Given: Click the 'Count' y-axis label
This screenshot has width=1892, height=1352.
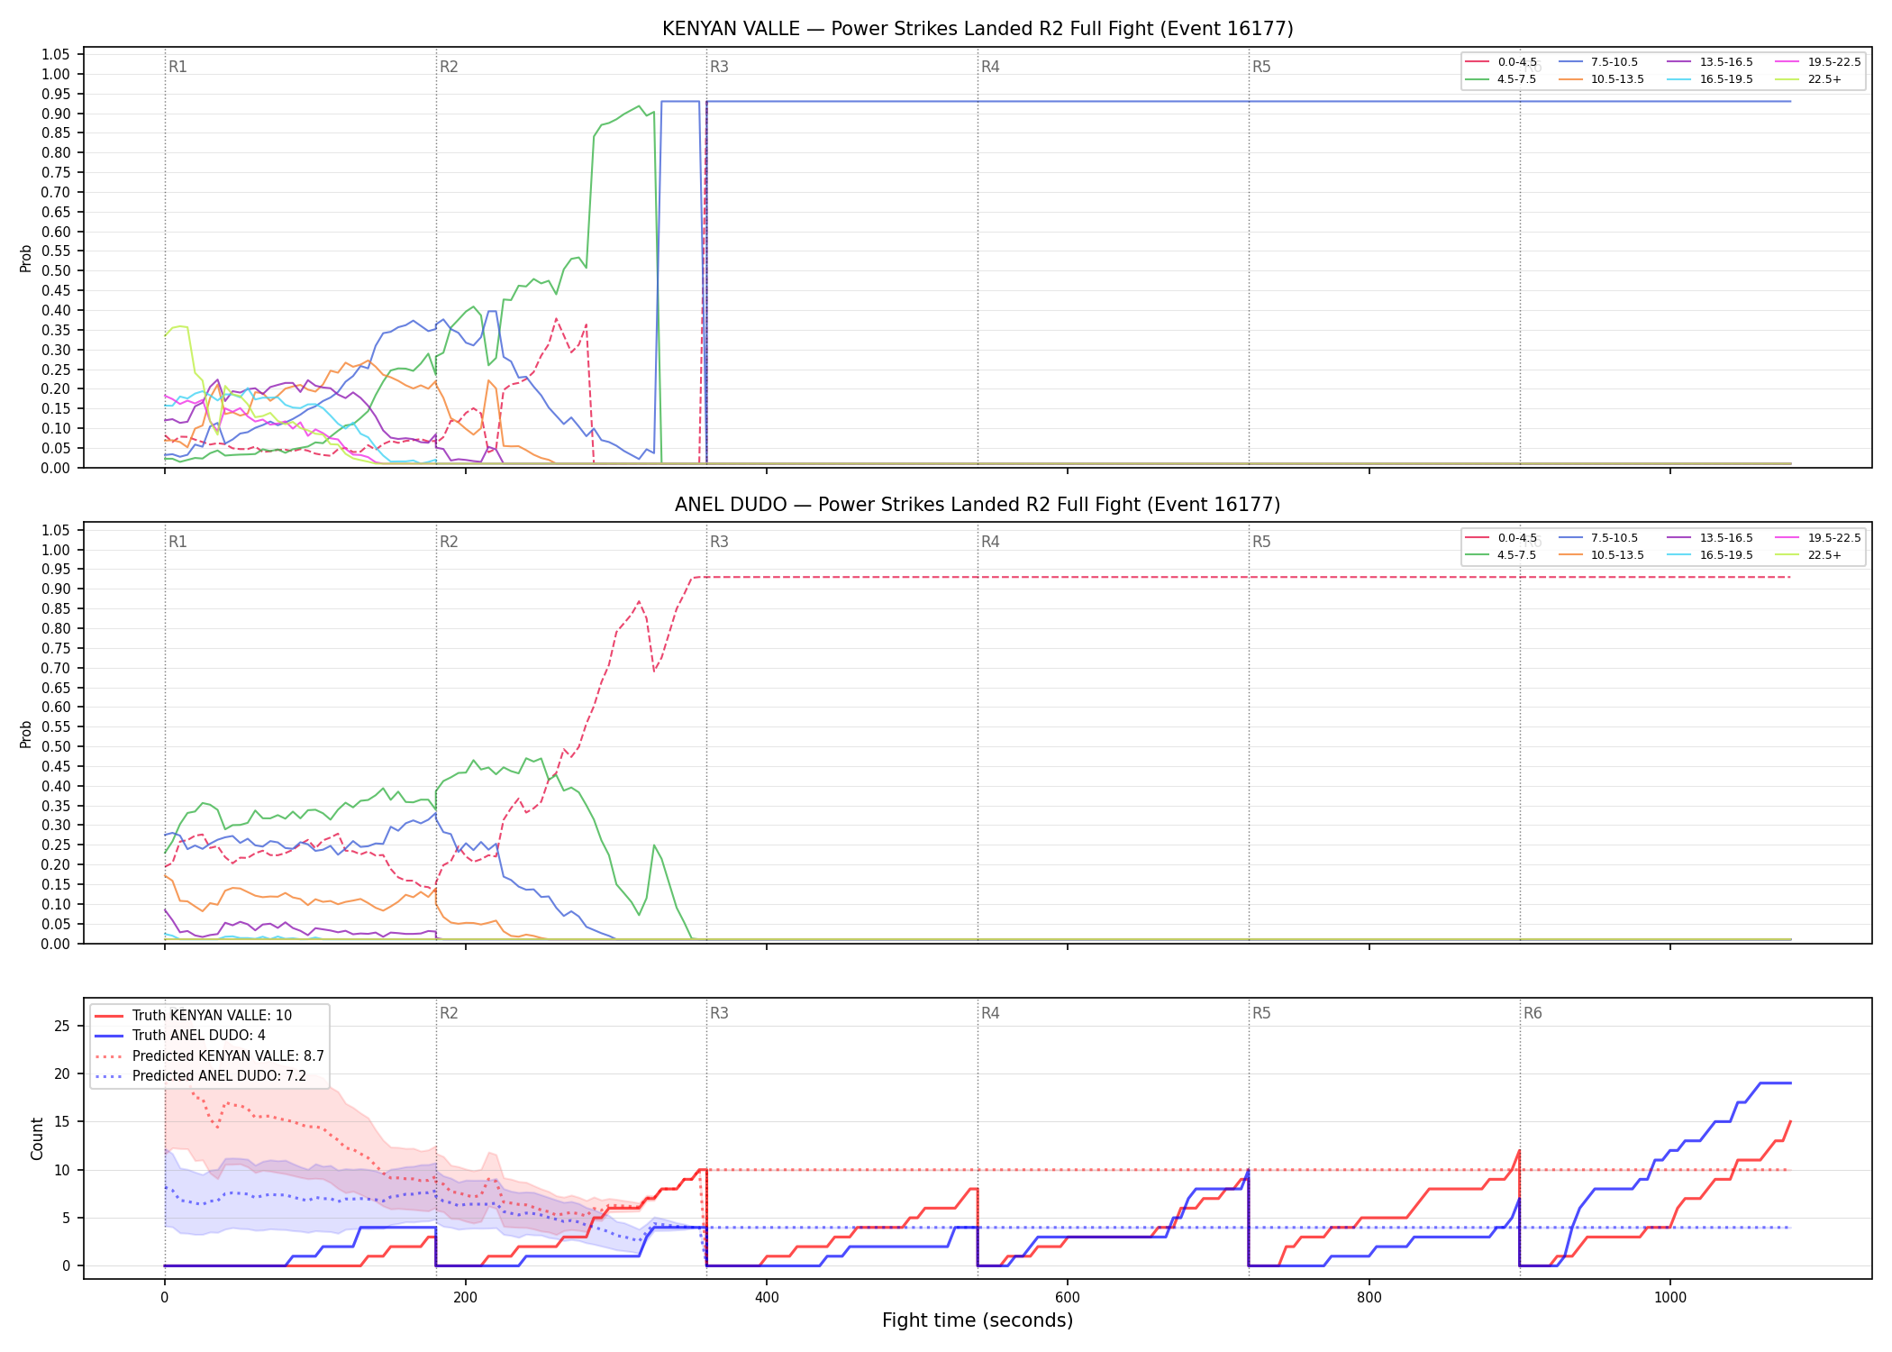Looking at the screenshot, I should [x=37, y=1138].
